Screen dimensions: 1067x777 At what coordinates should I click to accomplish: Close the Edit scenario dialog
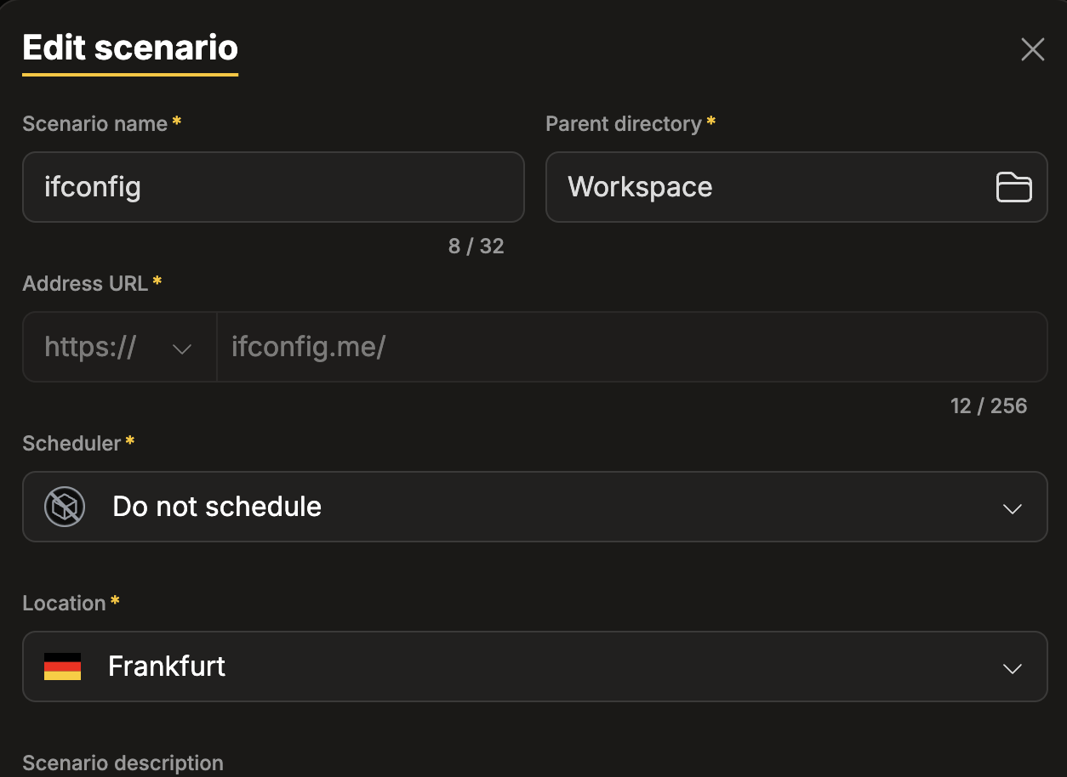(x=1032, y=49)
